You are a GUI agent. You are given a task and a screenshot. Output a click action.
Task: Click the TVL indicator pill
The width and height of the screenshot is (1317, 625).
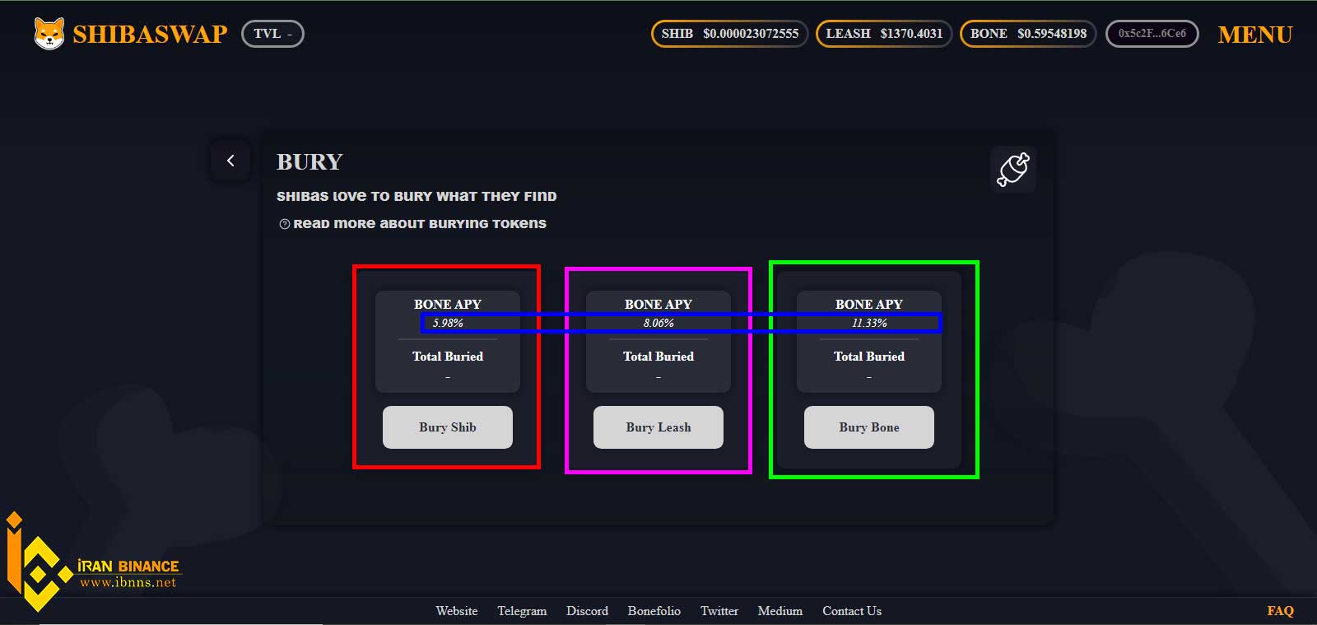(x=272, y=34)
